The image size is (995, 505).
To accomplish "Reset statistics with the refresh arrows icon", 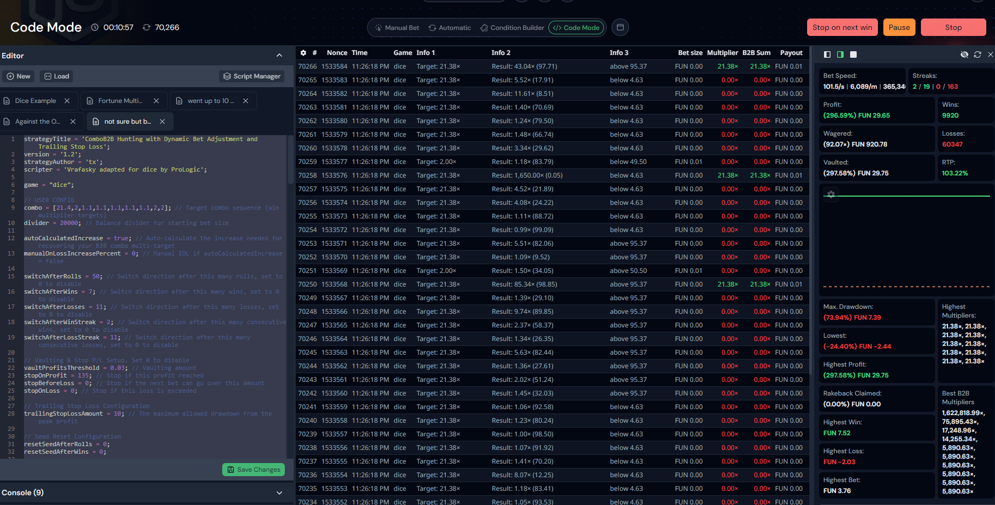I will point(978,54).
